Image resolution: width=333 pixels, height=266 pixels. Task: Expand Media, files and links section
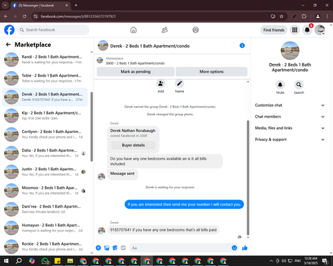point(290,128)
